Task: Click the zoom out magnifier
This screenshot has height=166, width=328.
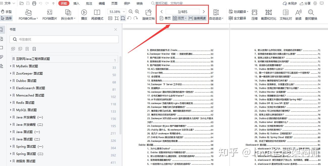Action: click(x=131, y=12)
